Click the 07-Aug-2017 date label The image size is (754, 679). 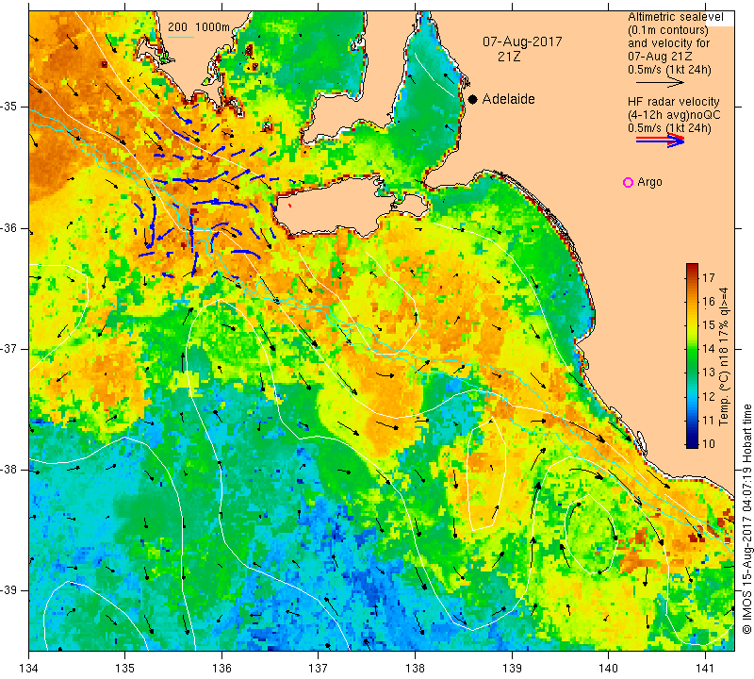[x=522, y=41]
